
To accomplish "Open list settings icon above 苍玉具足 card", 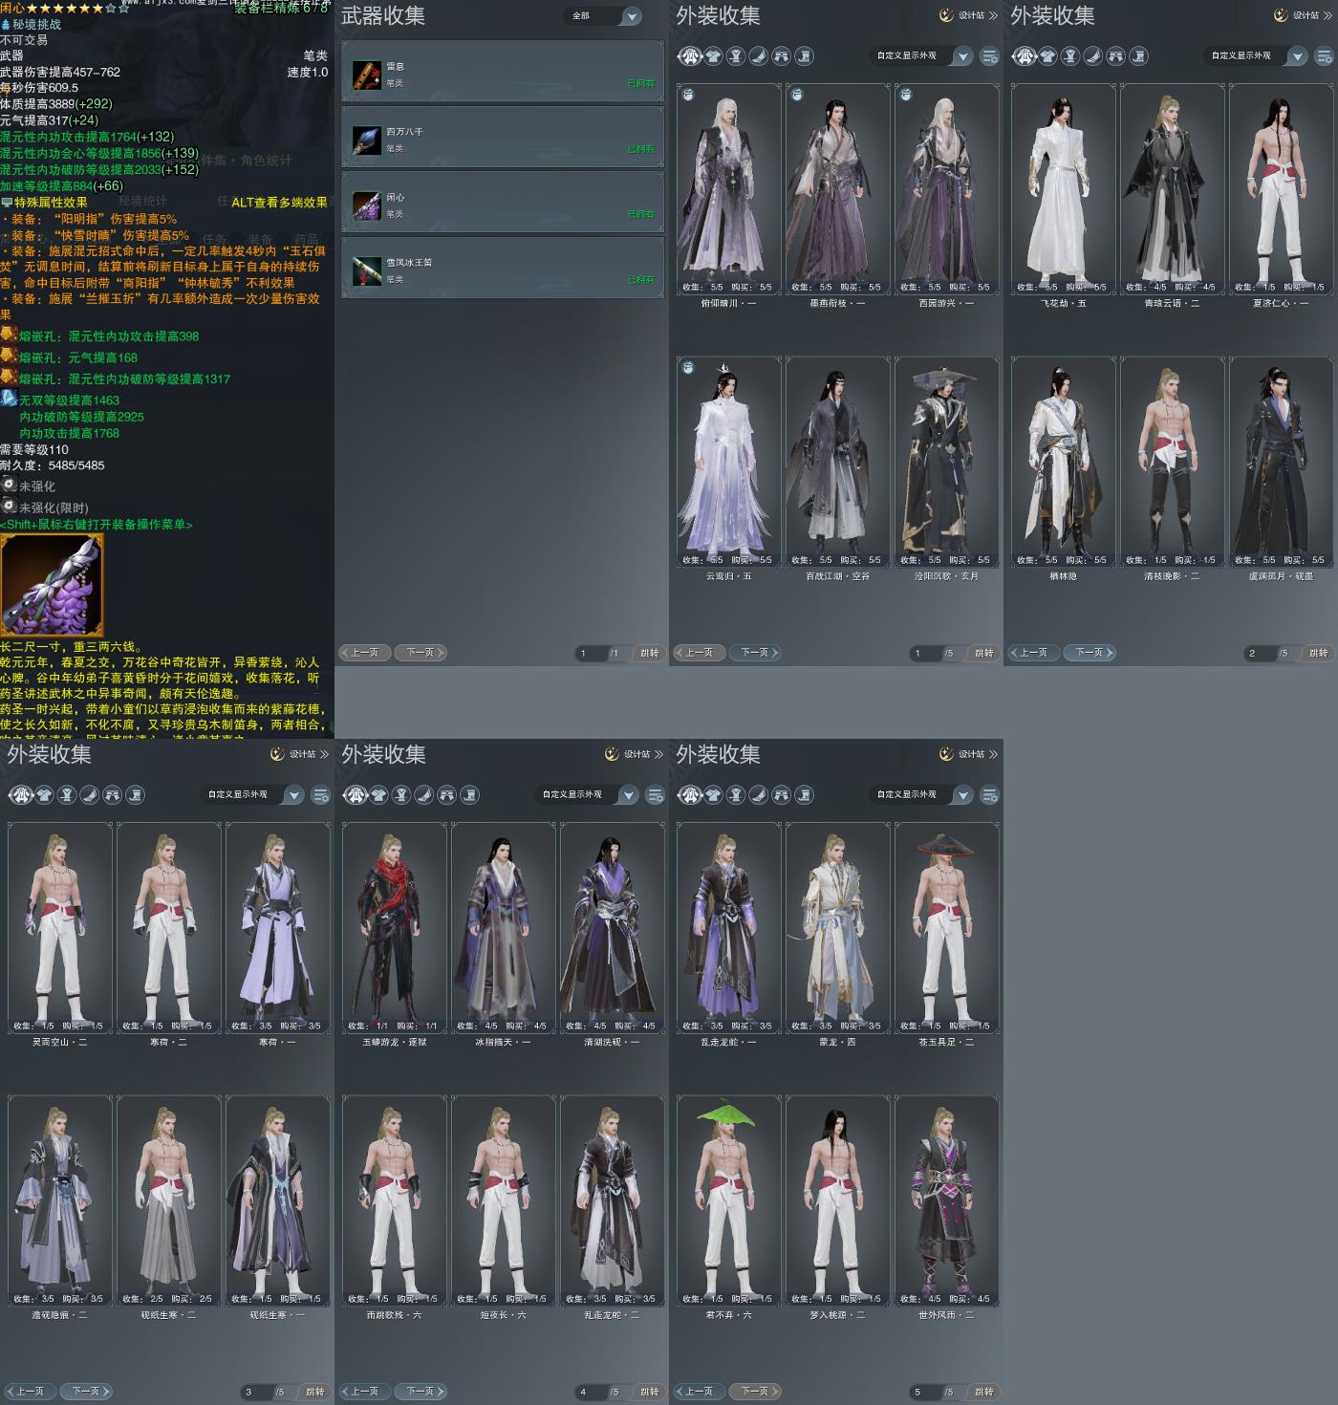I will coord(990,795).
